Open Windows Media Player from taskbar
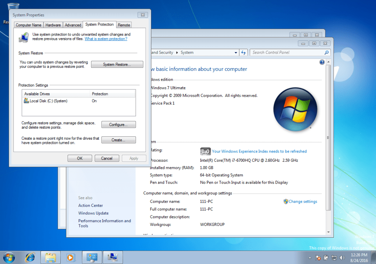This screenshot has width=376, height=264. coord(70,257)
